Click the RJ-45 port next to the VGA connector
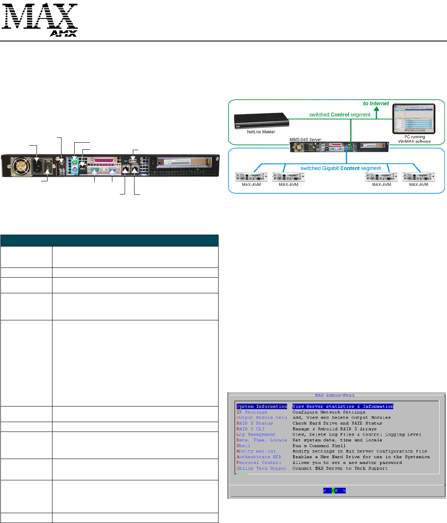 click(126, 169)
